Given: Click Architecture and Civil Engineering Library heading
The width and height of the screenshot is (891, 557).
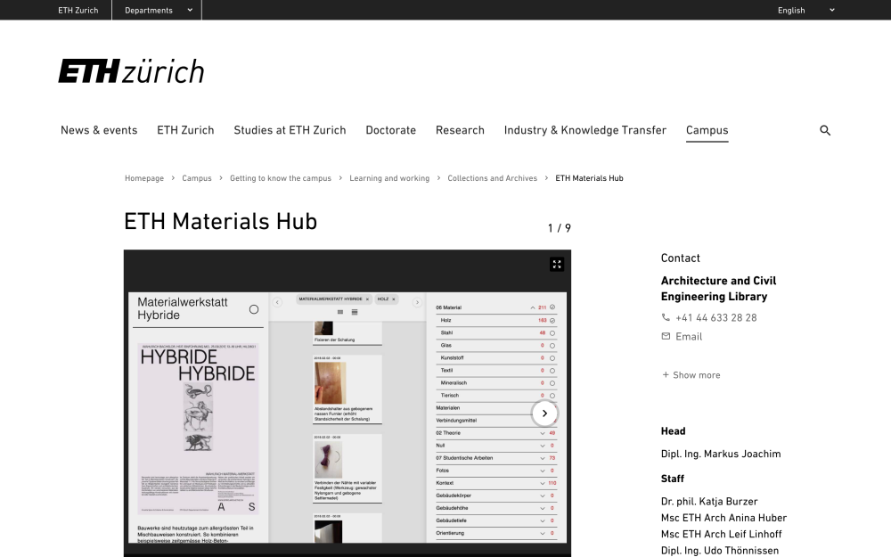Looking at the screenshot, I should coord(718,288).
